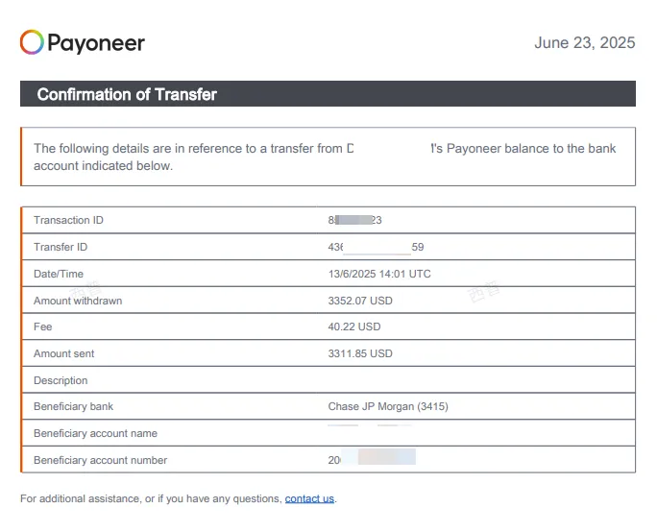Click the transfer reference intro paragraph
The image size is (657, 532).
click(x=325, y=157)
